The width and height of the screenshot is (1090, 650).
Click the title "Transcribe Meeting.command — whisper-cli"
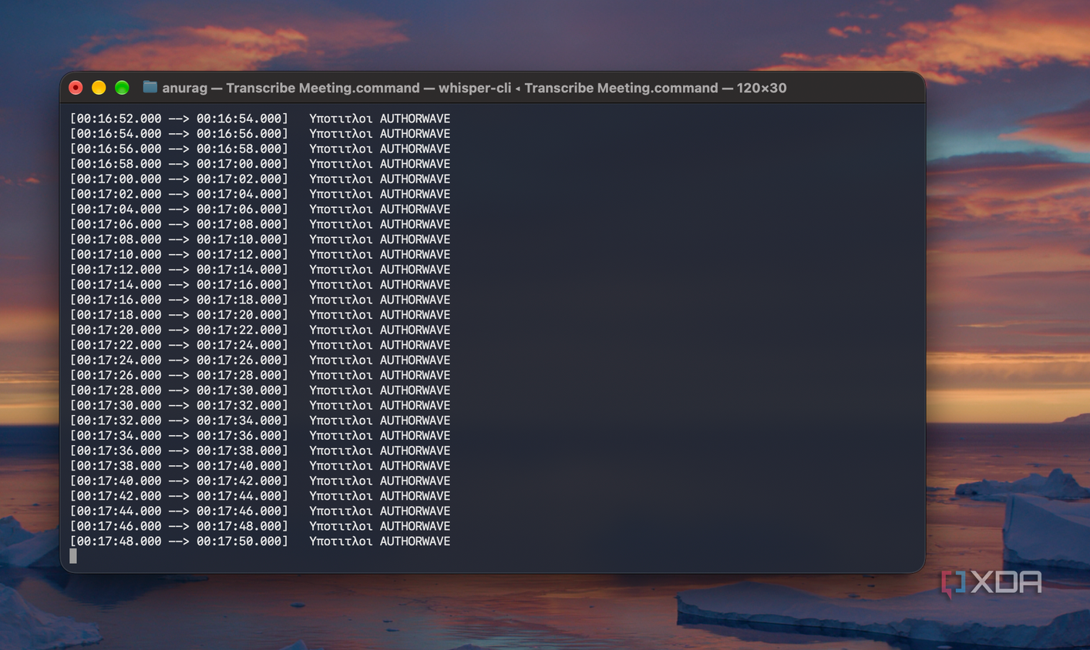pyautogui.click(x=368, y=88)
